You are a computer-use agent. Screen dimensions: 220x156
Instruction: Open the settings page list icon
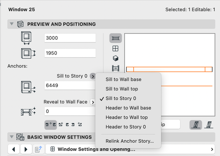coord(38,149)
